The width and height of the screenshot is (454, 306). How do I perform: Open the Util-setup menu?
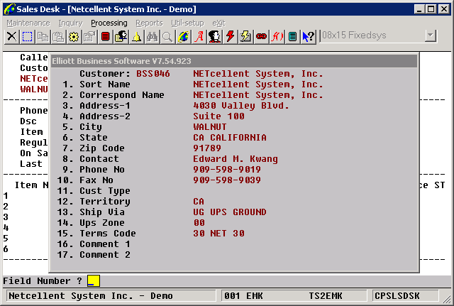pyautogui.click(x=187, y=23)
